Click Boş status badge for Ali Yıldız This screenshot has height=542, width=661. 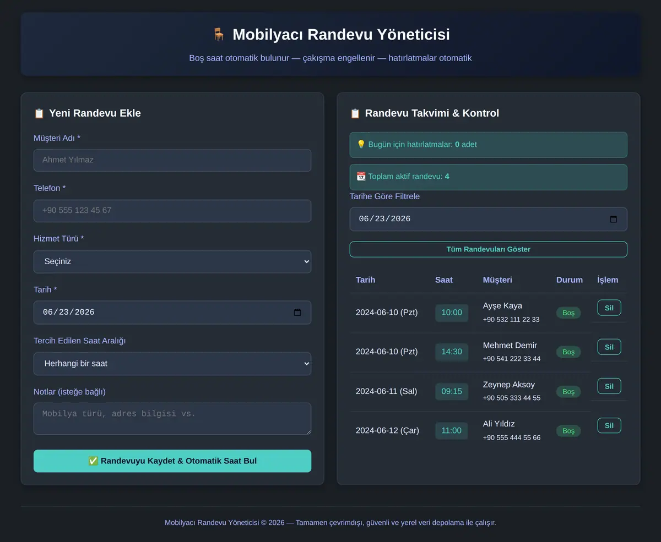pyautogui.click(x=568, y=430)
